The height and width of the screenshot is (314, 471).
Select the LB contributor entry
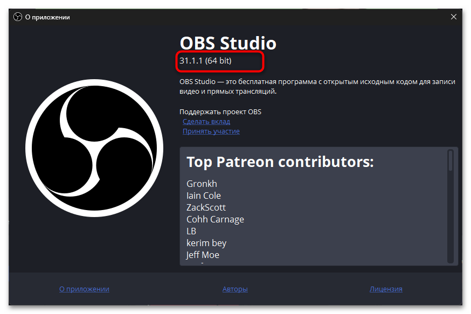click(191, 231)
